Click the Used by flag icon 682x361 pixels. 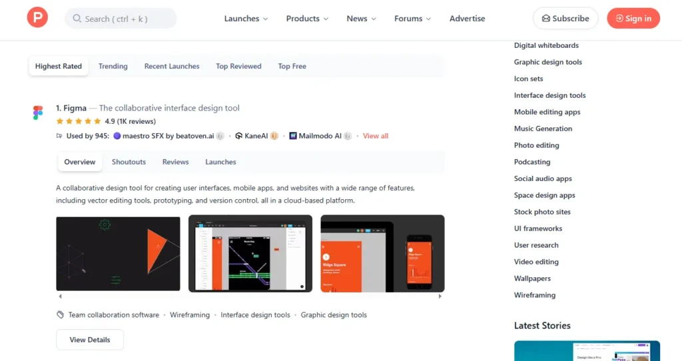(x=59, y=136)
